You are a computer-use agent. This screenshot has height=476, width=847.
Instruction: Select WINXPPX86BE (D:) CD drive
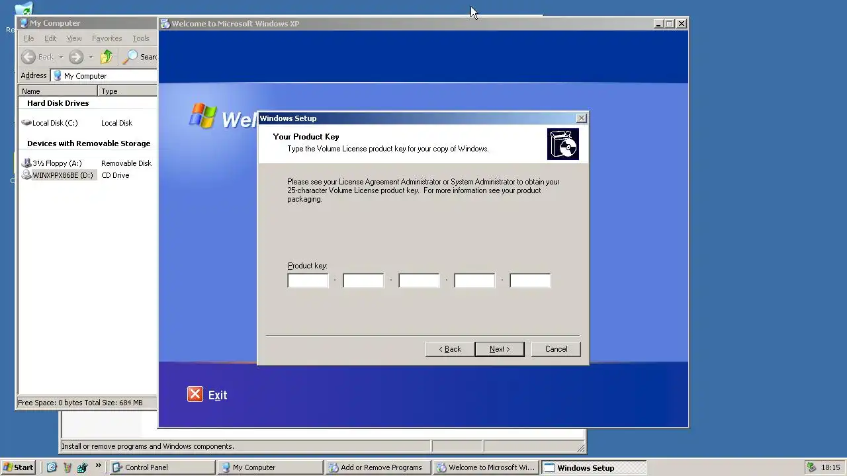click(x=58, y=175)
